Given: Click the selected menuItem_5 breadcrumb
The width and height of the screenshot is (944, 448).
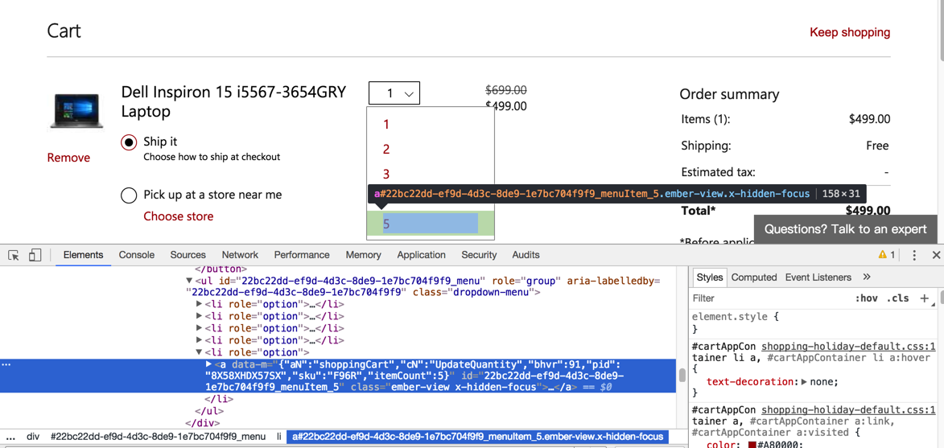Looking at the screenshot, I should coord(478,437).
